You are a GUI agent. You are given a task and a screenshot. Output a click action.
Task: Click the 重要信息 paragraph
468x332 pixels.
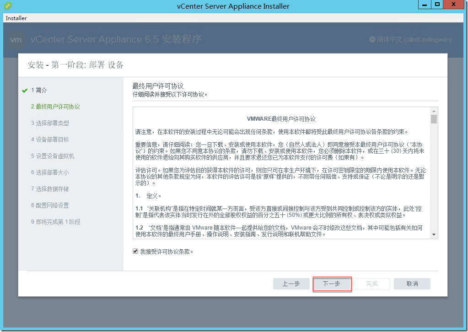(280, 151)
